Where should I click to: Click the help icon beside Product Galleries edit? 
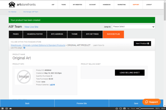coord(54,84)
